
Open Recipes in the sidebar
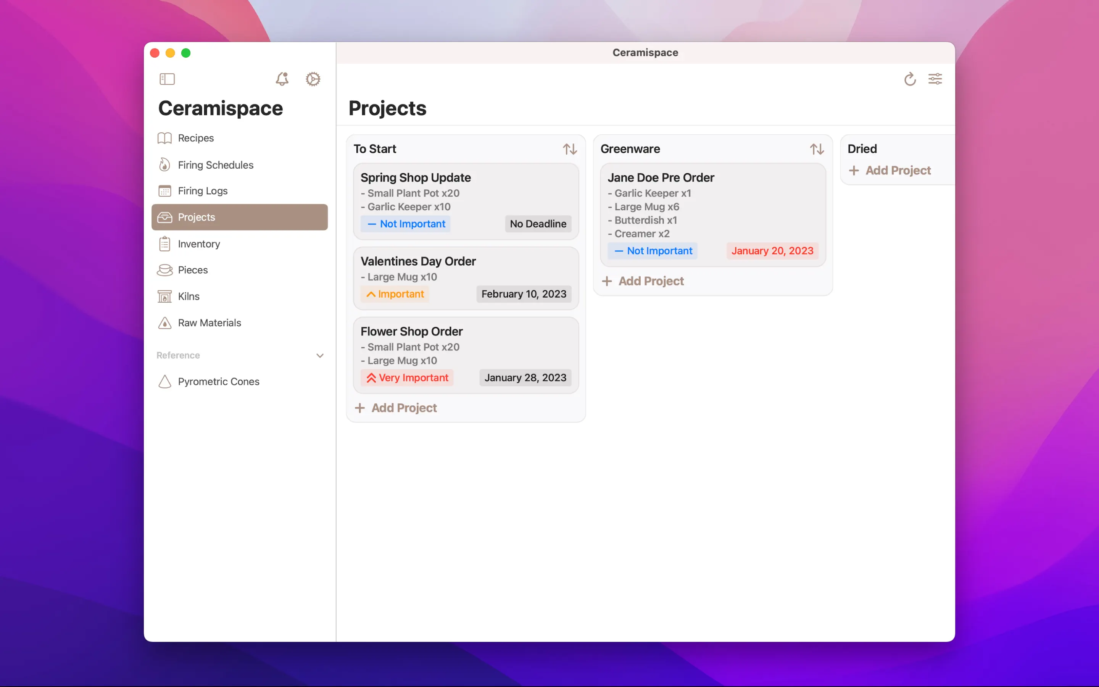tap(195, 138)
